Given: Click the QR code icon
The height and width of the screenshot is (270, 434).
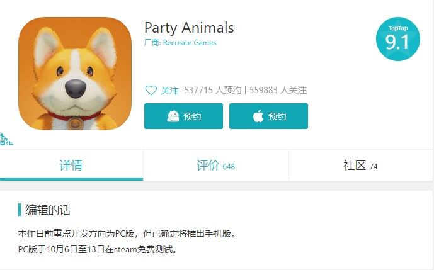Looking at the screenshot, I should [x=6, y=139].
